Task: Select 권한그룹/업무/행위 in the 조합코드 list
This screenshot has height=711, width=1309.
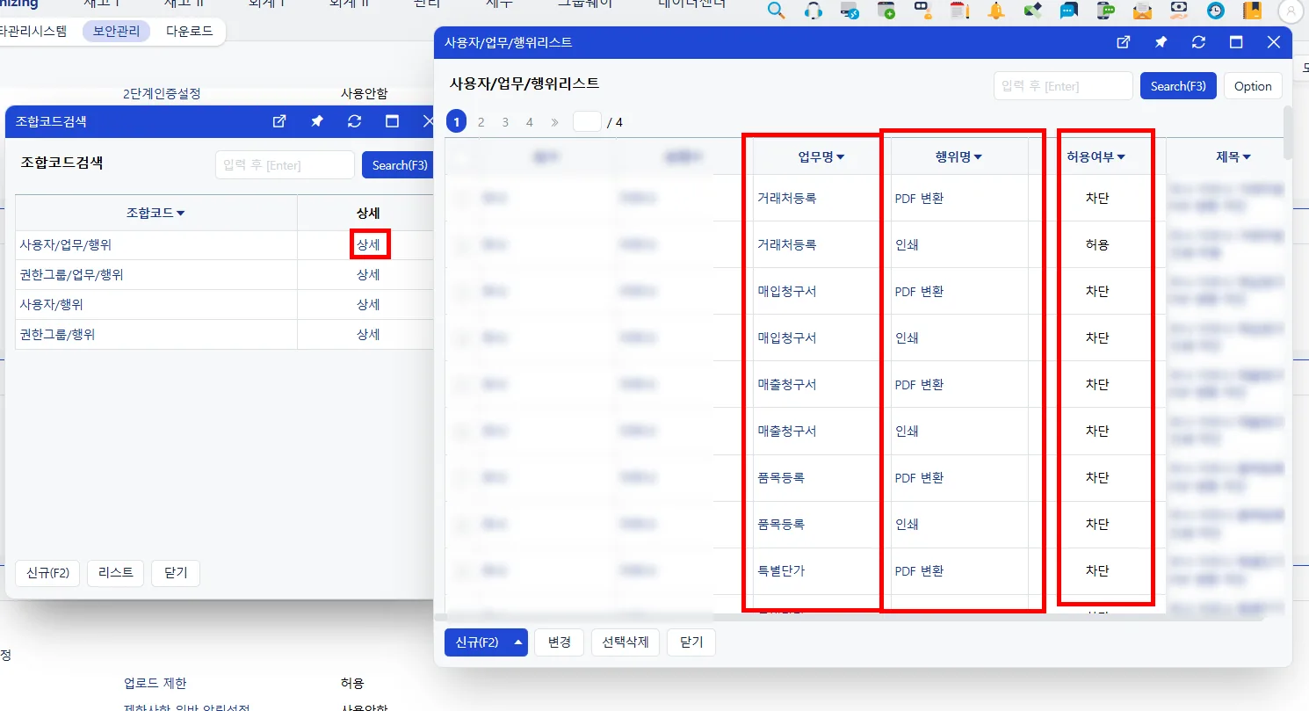Action: pyautogui.click(x=72, y=274)
